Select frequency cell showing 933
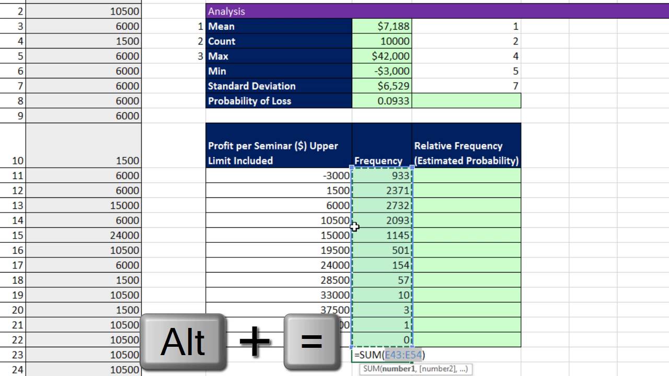 tap(382, 175)
